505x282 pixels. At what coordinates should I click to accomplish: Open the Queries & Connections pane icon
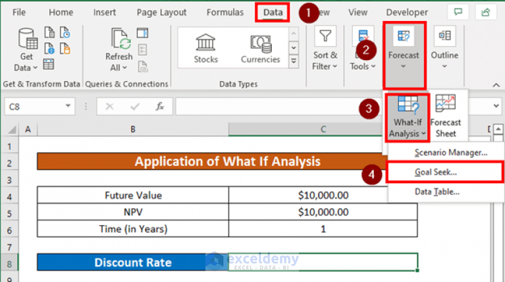click(142, 33)
